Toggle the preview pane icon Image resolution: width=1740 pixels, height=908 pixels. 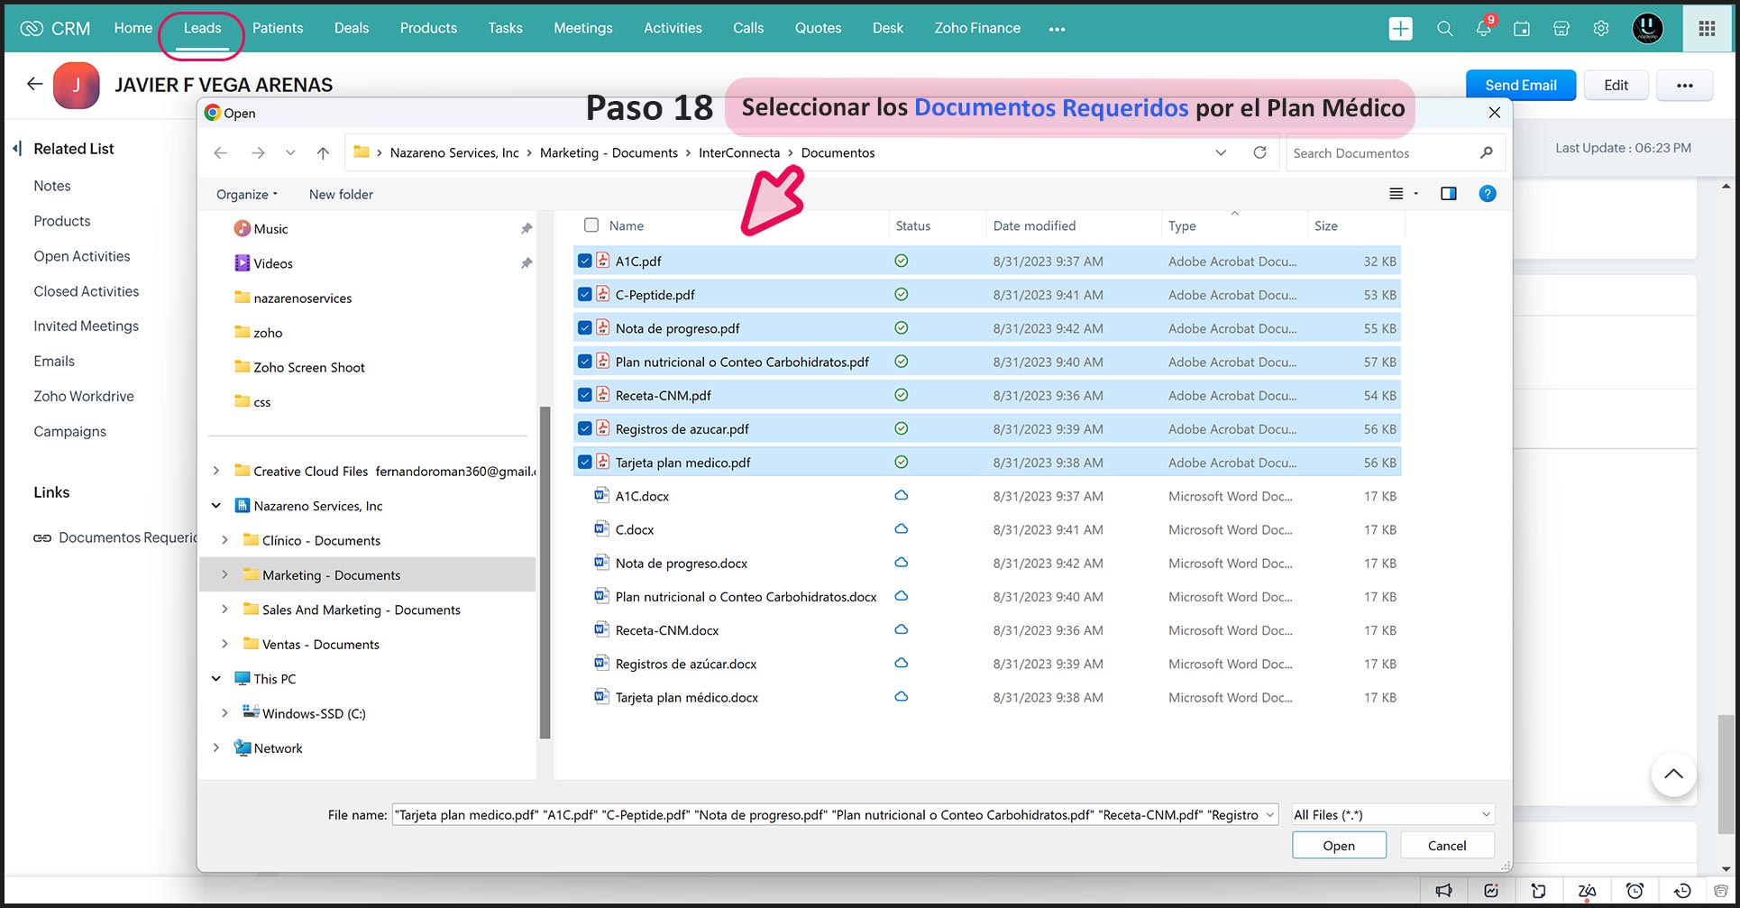(x=1448, y=194)
